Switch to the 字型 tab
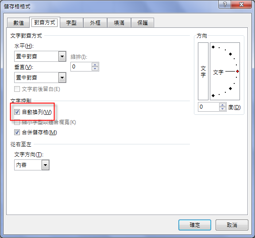Image resolution: width=255 pixels, height=238 pixels. tap(71, 23)
